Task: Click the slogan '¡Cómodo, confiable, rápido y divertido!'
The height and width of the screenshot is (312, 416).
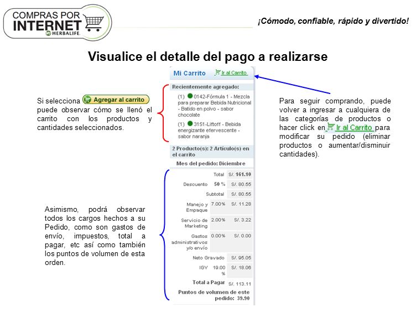Action: point(333,21)
